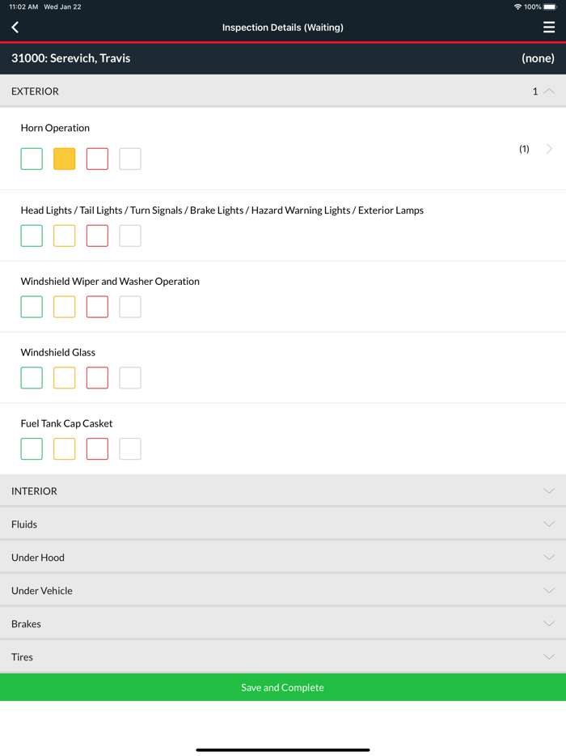The image size is (566, 756).
Task: Open the Brakes section
Action: coord(549,624)
